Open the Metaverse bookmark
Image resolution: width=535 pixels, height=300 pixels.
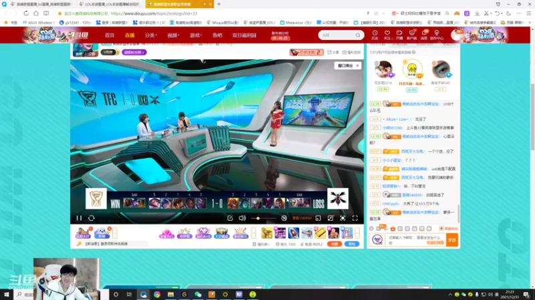(x=296, y=23)
